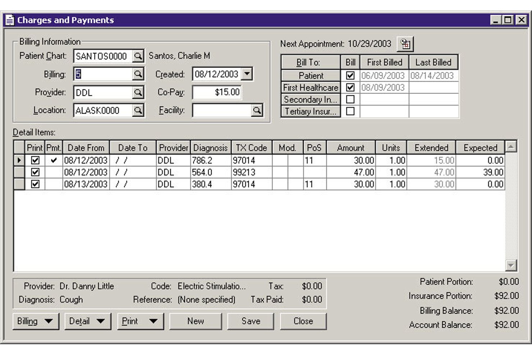Open the Created date dropdown arrow
532x355 pixels.
[x=247, y=74]
